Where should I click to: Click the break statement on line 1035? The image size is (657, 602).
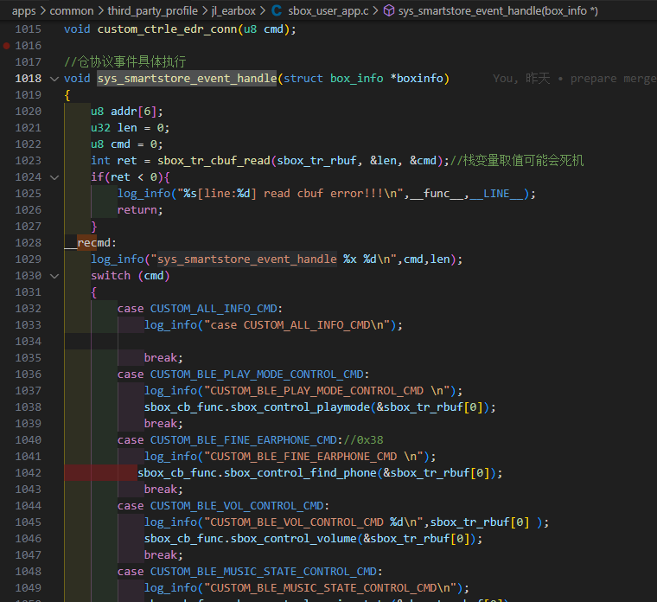click(x=163, y=358)
